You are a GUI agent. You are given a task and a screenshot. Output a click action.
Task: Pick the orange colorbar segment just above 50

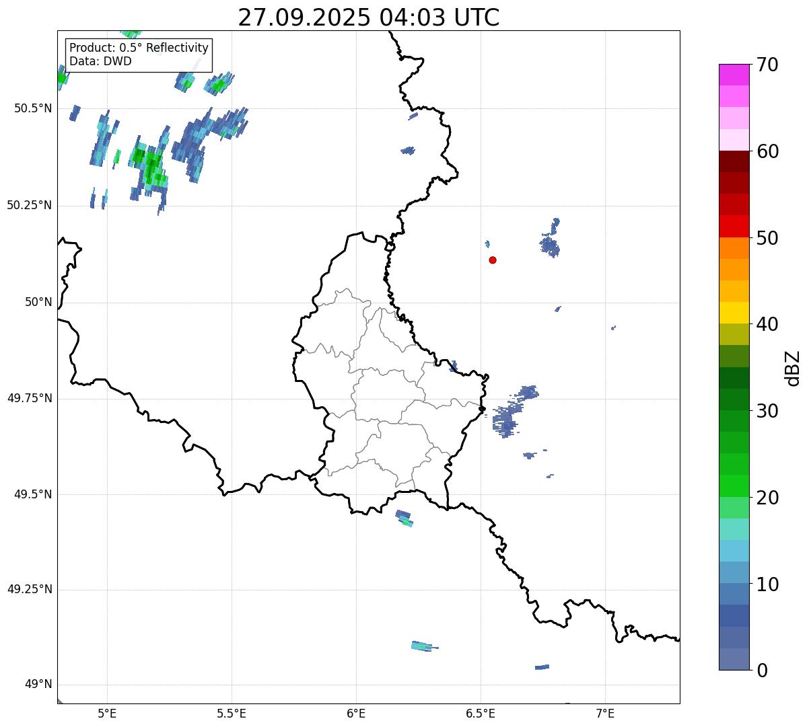tap(734, 248)
